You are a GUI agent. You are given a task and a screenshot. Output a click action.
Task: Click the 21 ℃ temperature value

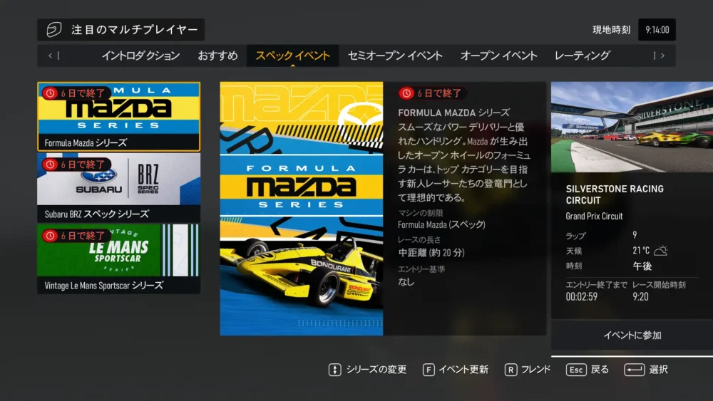tap(641, 251)
